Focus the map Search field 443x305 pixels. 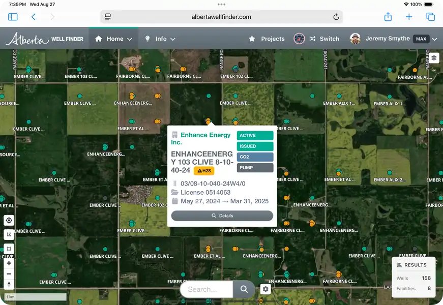tap(206, 289)
